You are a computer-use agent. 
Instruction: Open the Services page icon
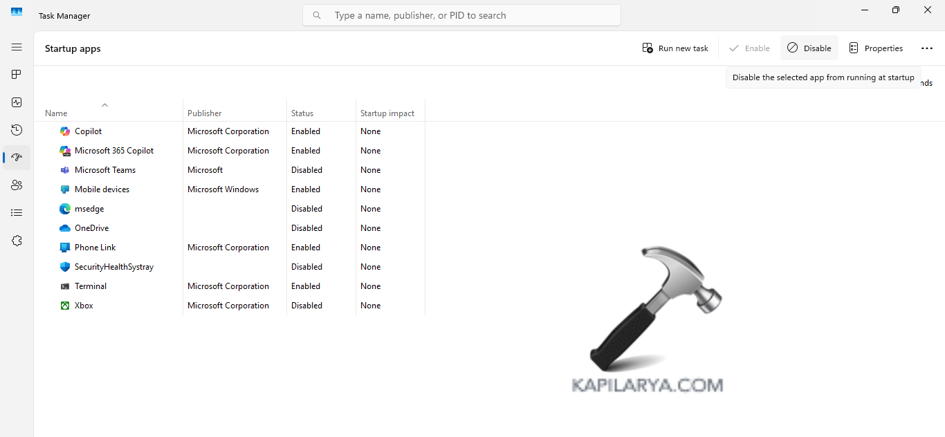point(17,241)
